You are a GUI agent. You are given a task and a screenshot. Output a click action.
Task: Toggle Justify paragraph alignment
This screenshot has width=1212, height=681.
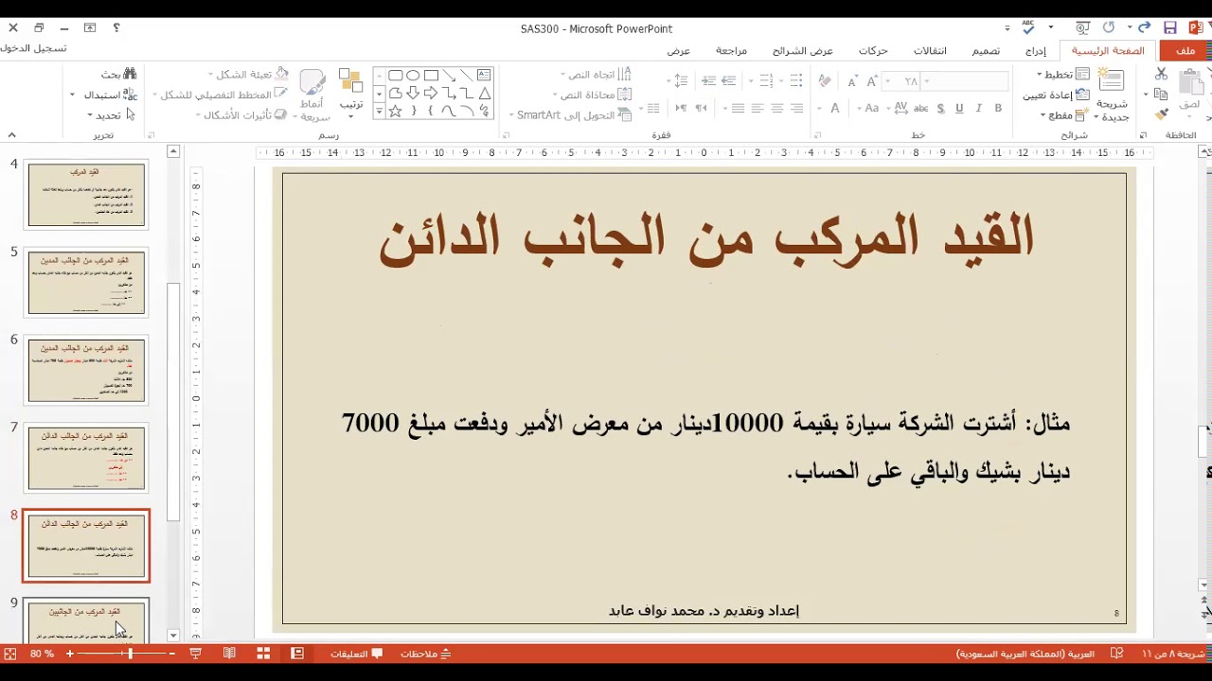click(x=738, y=109)
